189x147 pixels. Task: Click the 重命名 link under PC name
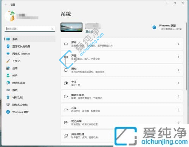tap(89, 32)
